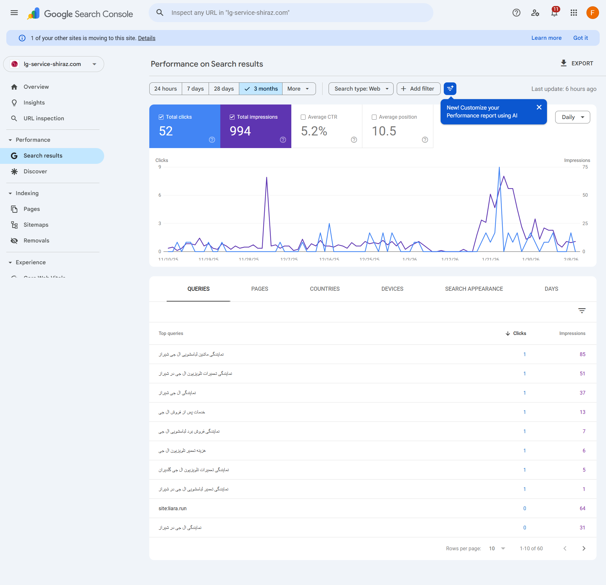Switch to the Pages tab

click(260, 289)
